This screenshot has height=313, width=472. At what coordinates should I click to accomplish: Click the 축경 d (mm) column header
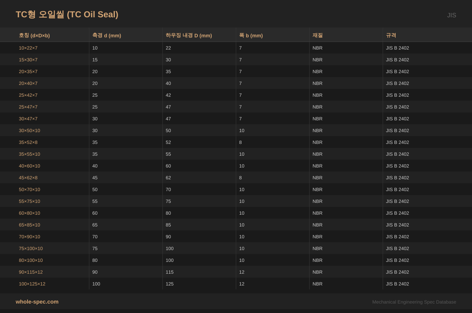point(107,35)
